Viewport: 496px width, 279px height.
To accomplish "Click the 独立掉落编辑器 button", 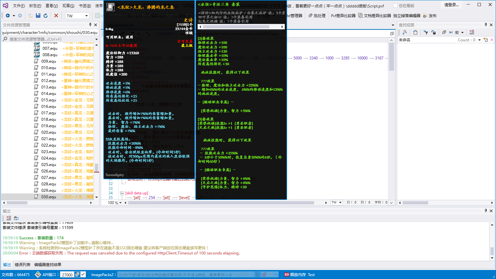I will (407, 15).
